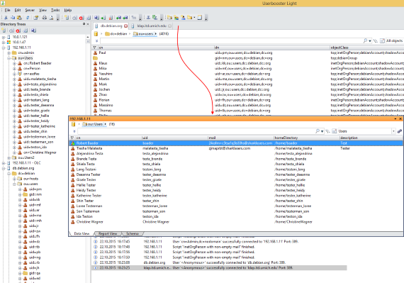Click the Cut scissors icon in the toolbar
The image size is (404, 283).
(6, 18)
